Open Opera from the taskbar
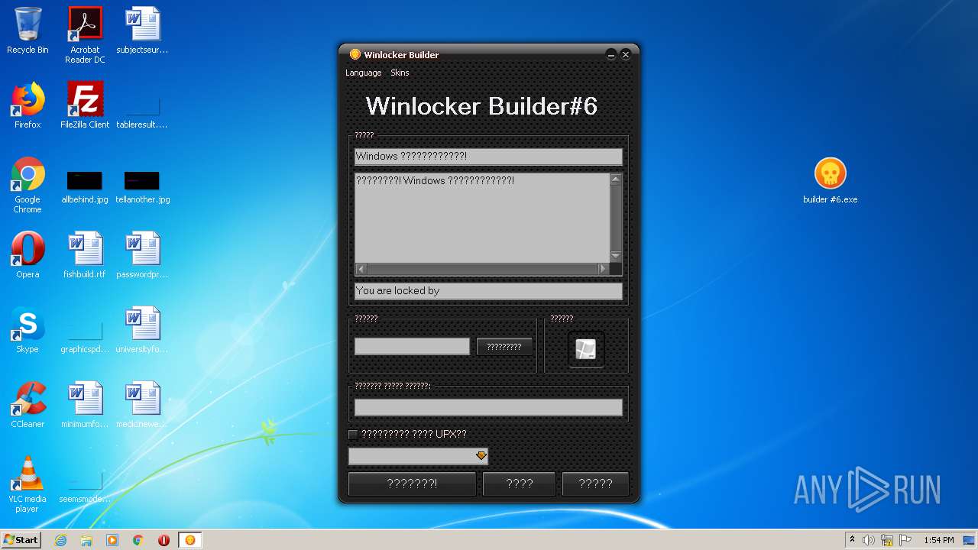 pyautogui.click(x=164, y=540)
